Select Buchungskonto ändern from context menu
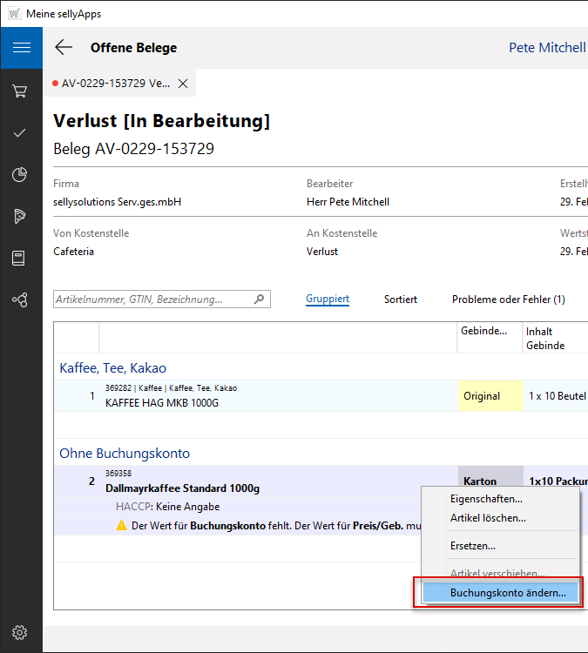 (507, 593)
